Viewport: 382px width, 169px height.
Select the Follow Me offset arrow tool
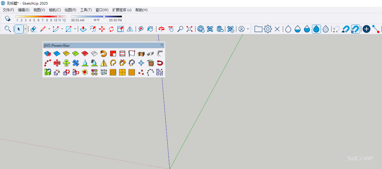pyautogui.click(x=93, y=29)
